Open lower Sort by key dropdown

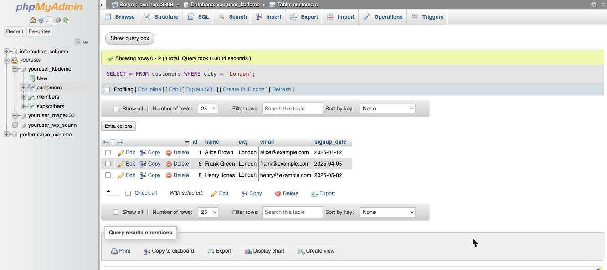point(387,212)
